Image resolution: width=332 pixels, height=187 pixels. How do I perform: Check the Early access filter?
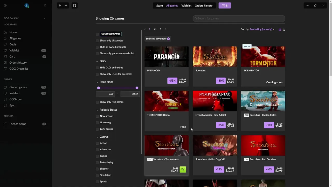click(97, 129)
